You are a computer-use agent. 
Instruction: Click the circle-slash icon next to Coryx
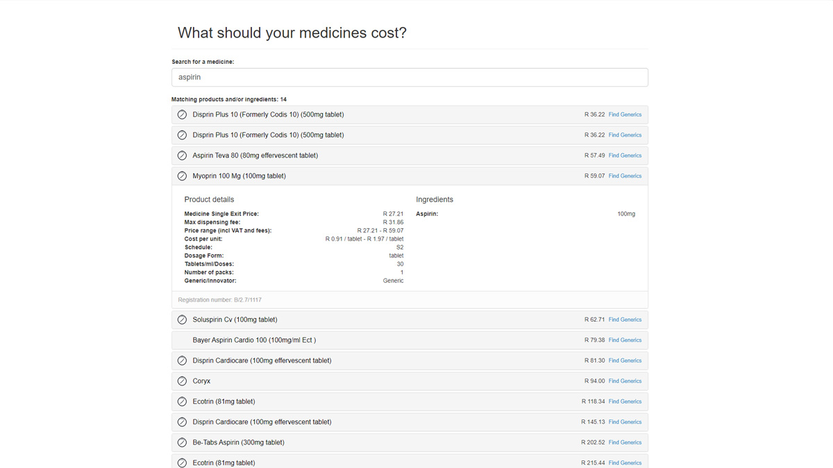[182, 381]
